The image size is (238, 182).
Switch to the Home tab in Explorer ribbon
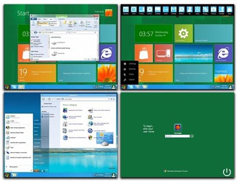click(x=39, y=19)
